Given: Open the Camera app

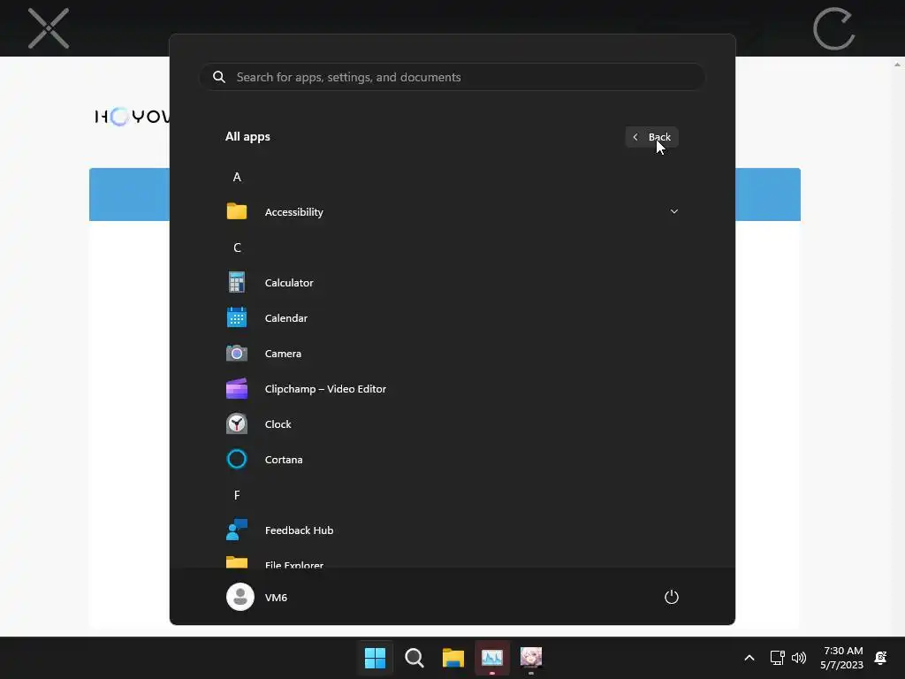Looking at the screenshot, I should click(452, 354).
